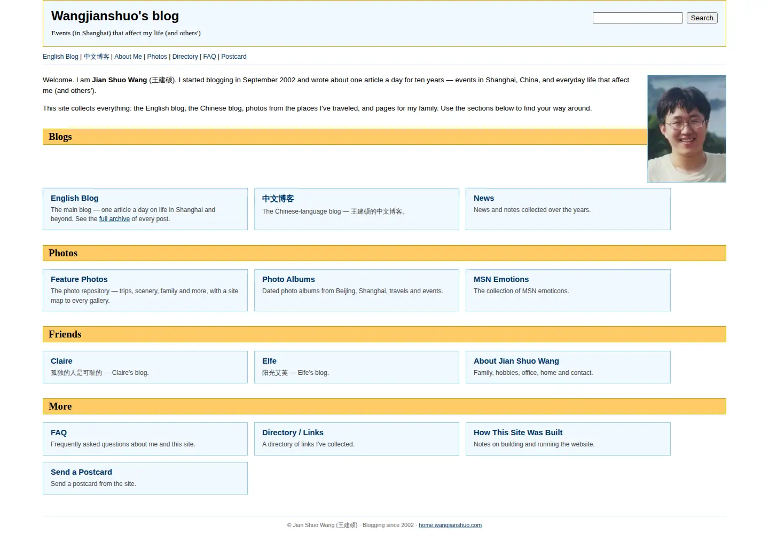Click the bold name "Jian Shuo Wang" in the welcome text
Image resolution: width=769 pixels, height=534 pixels.
(119, 80)
